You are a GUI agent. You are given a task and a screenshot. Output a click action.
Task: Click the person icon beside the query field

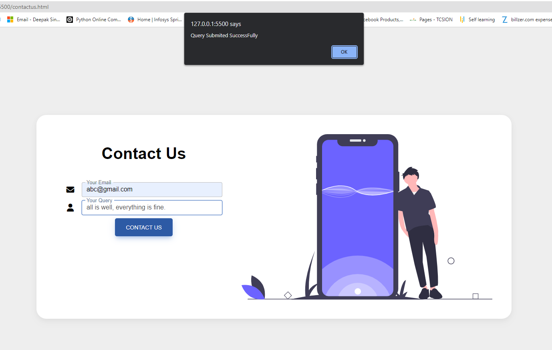point(70,207)
